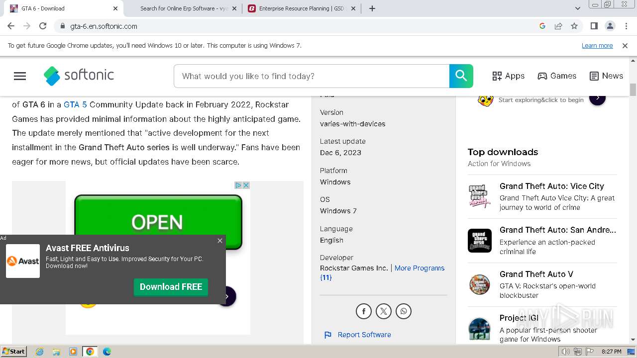Share on X (Twitter) icon
Viewport: 637px width, 358px height.
click(x=384, y=311)
